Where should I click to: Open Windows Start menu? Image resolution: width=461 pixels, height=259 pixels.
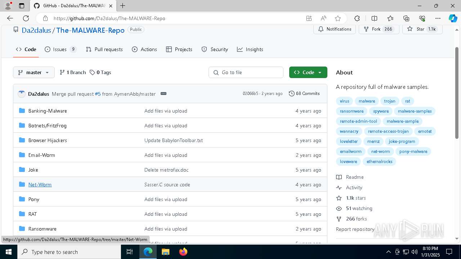click(x=8, y=252)
